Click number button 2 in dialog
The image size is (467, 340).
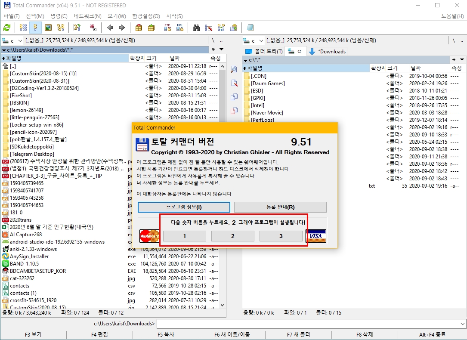pos(232,236)
